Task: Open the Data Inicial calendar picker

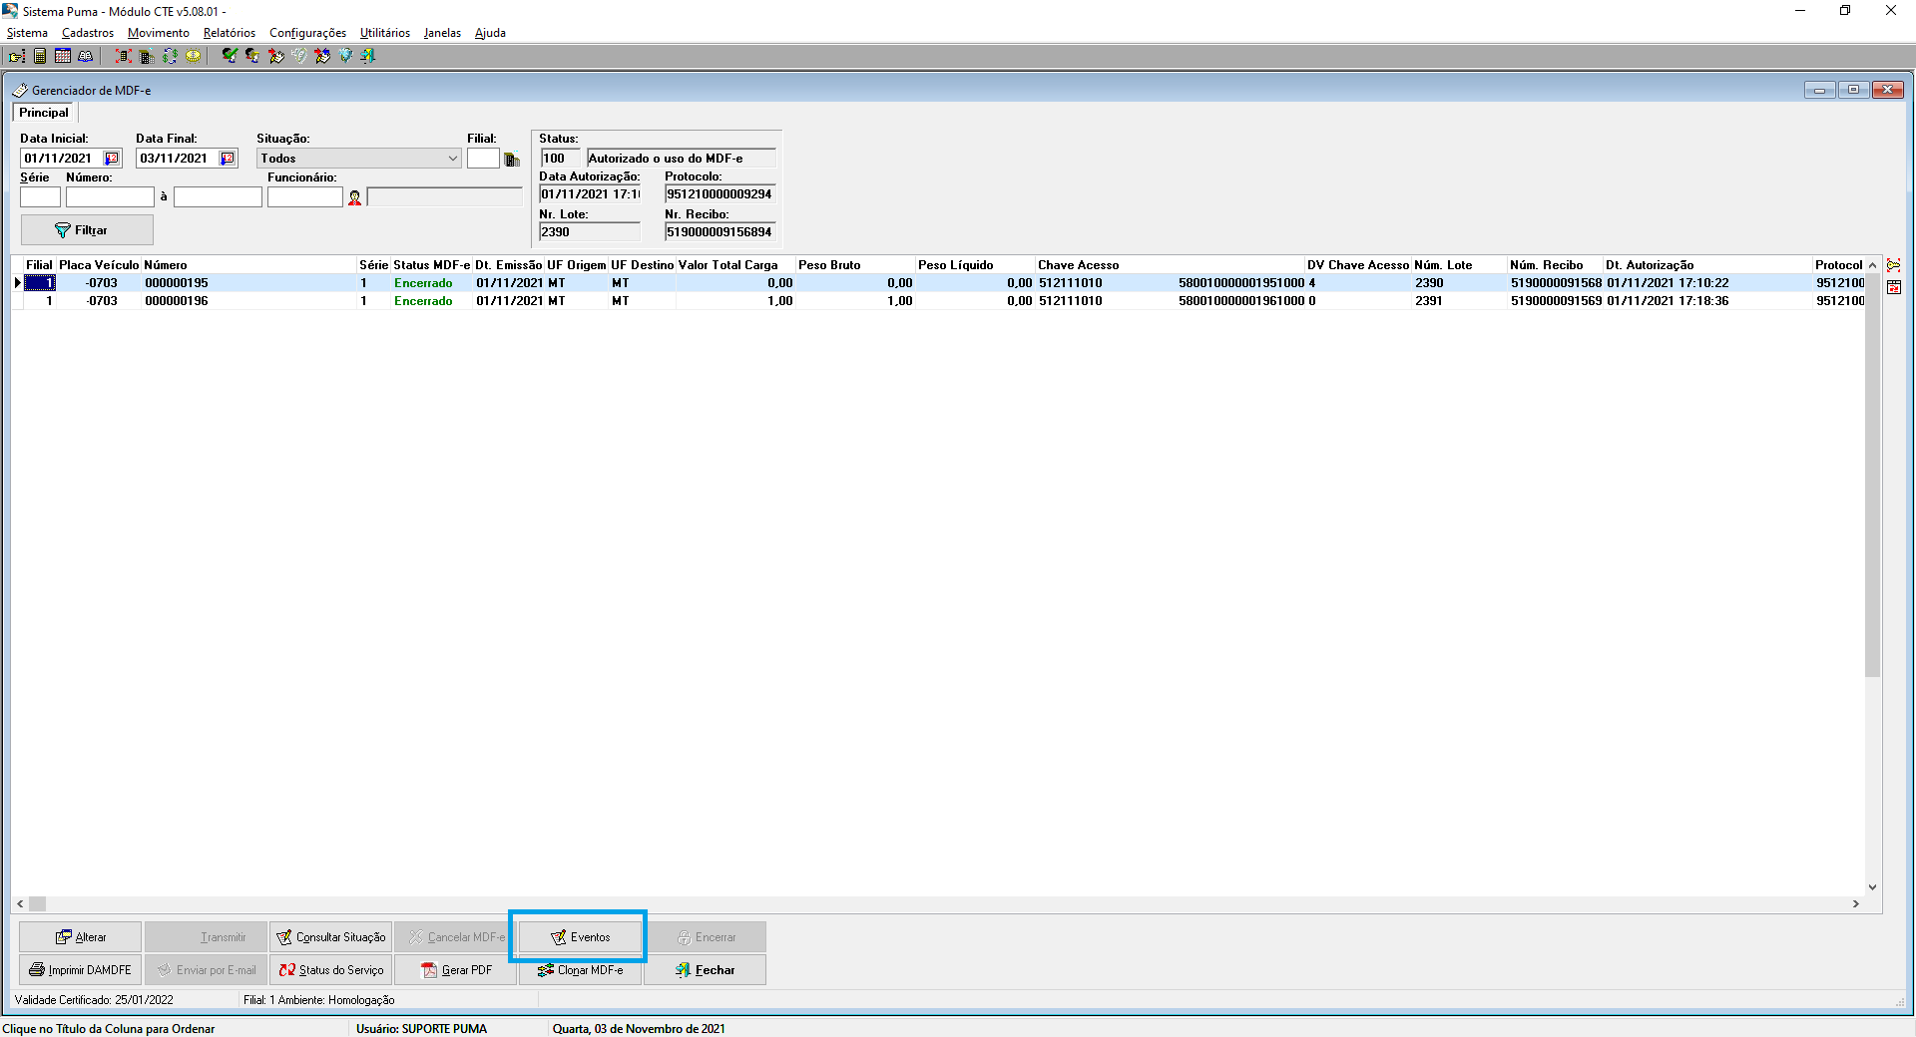Action: 112,159
